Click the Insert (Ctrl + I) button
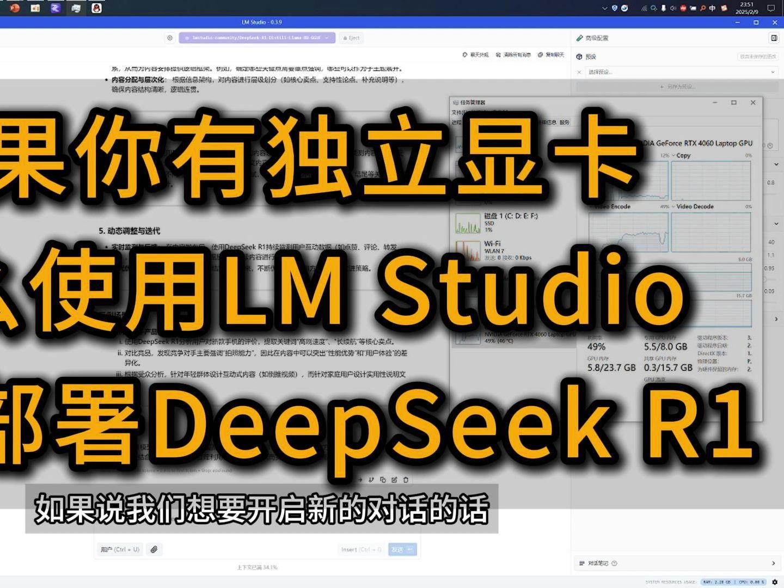 (362, 550)
